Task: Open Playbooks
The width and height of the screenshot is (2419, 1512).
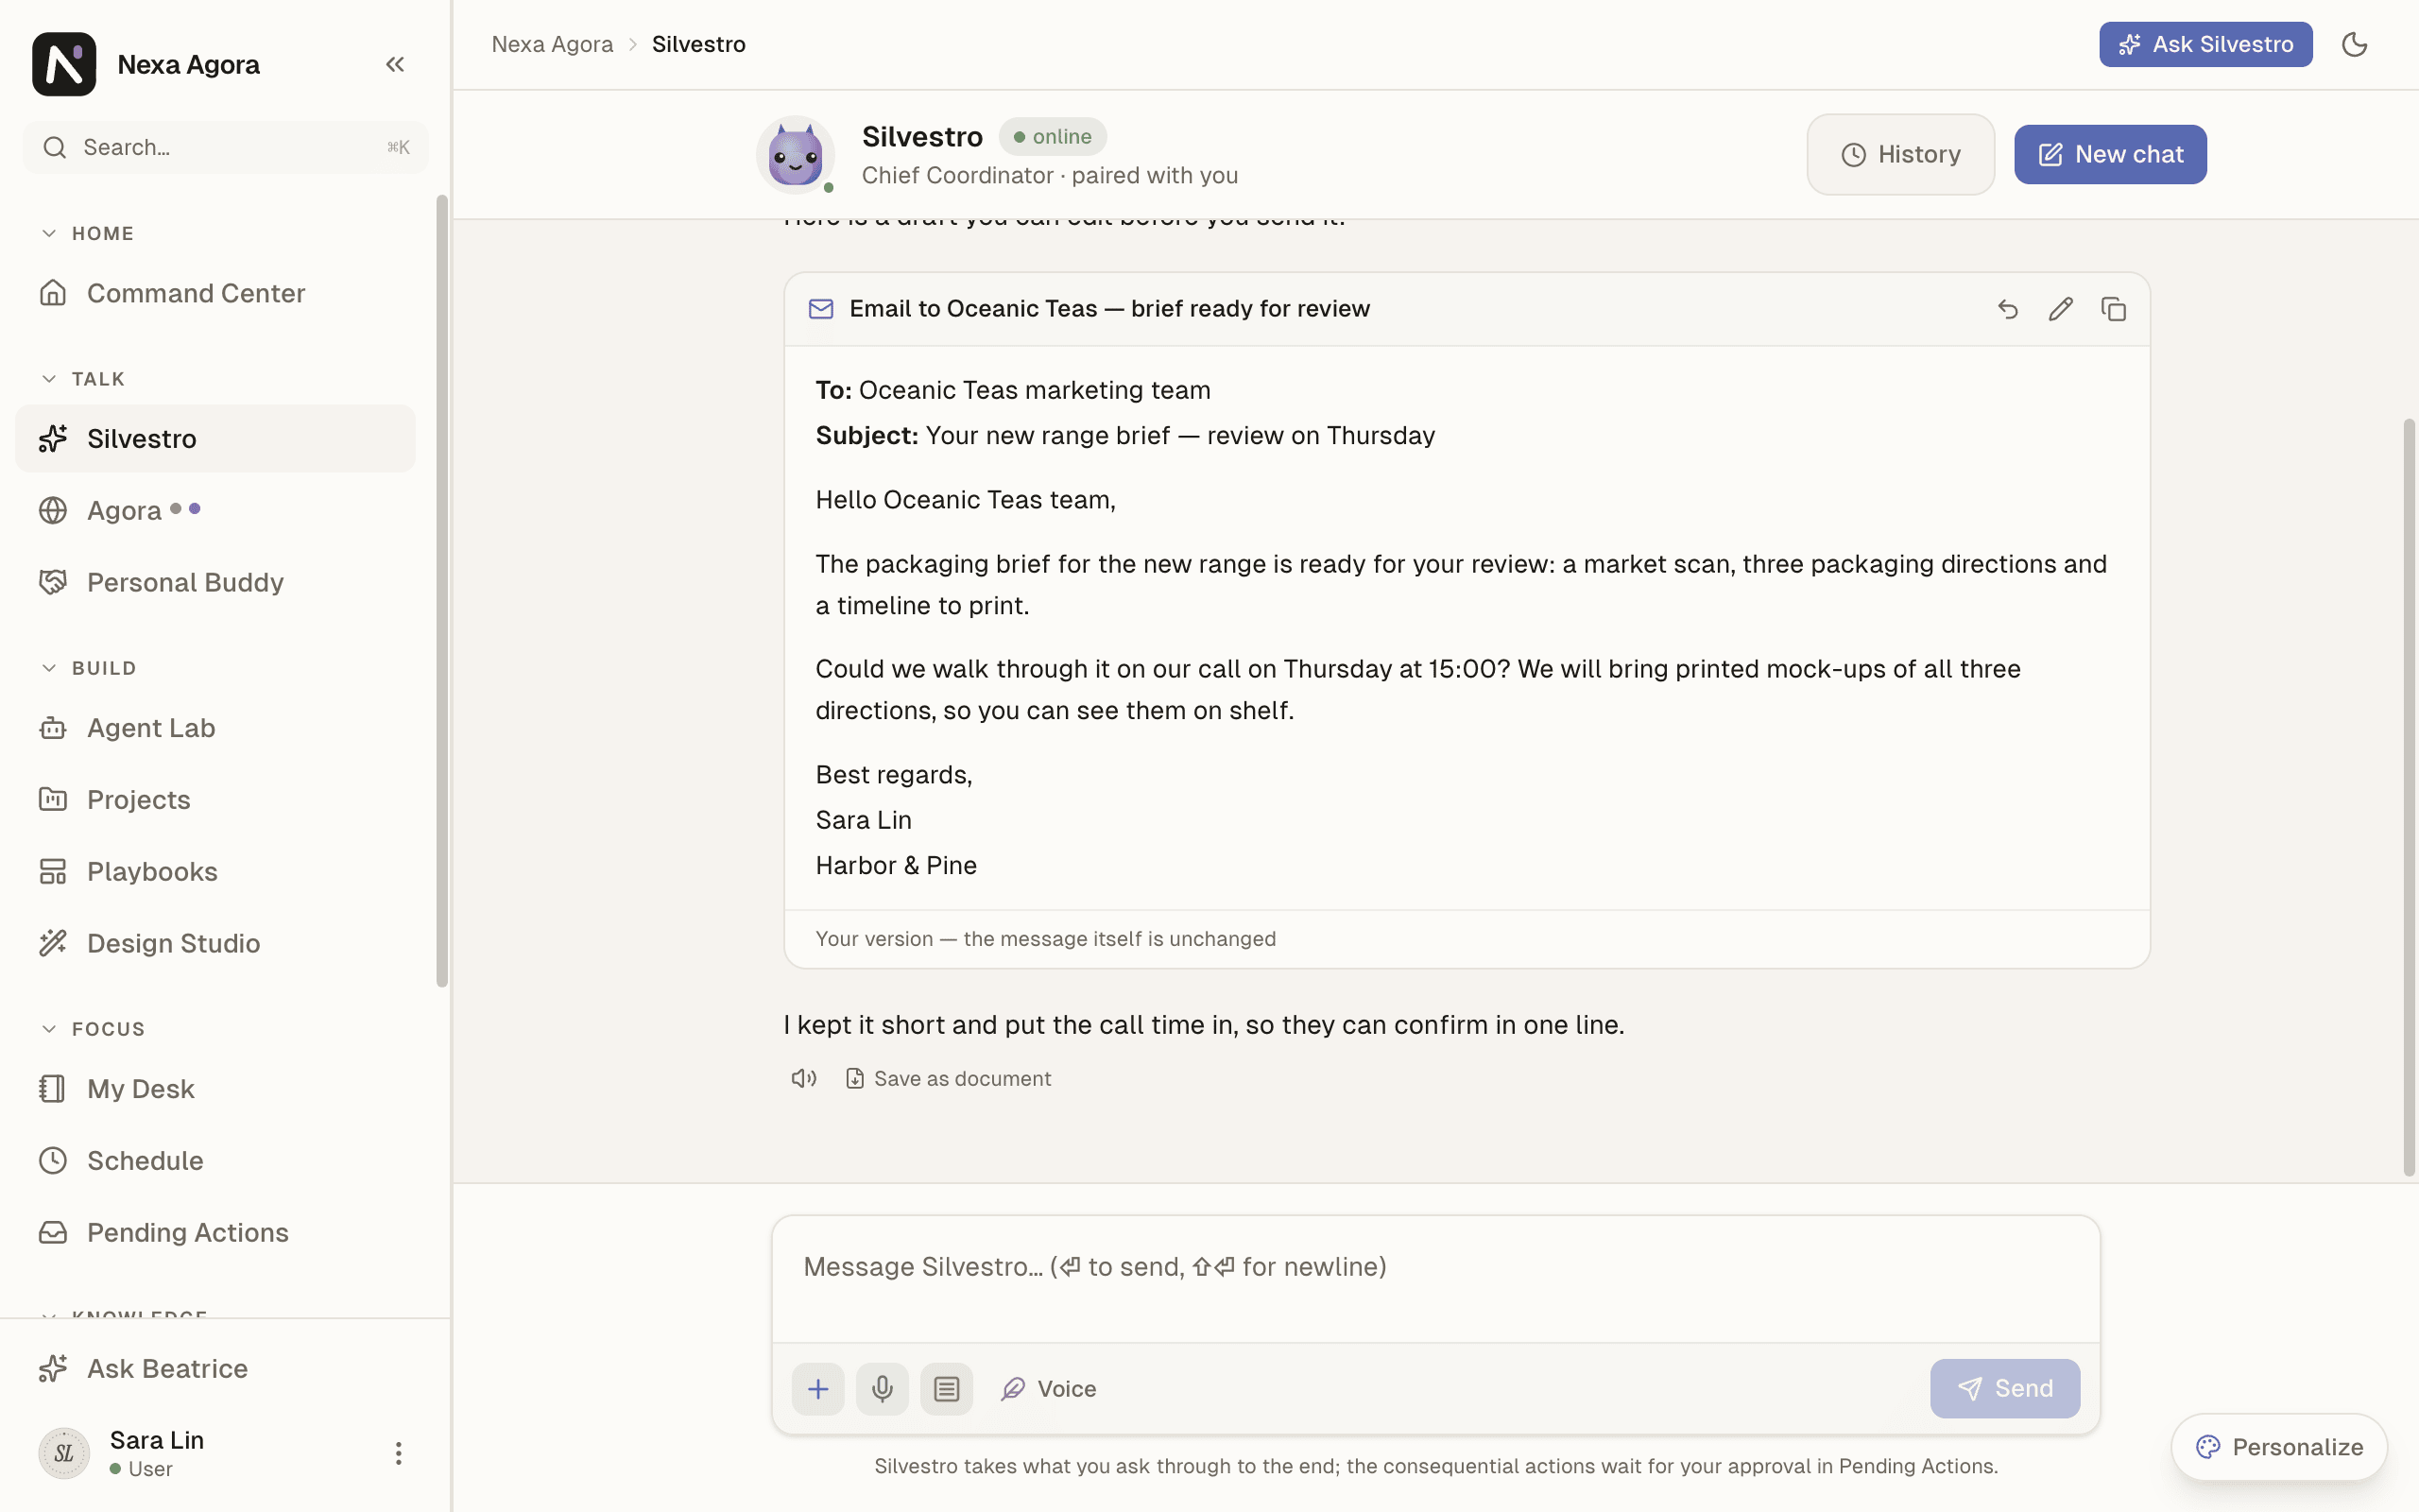Action: click(214, 871)
